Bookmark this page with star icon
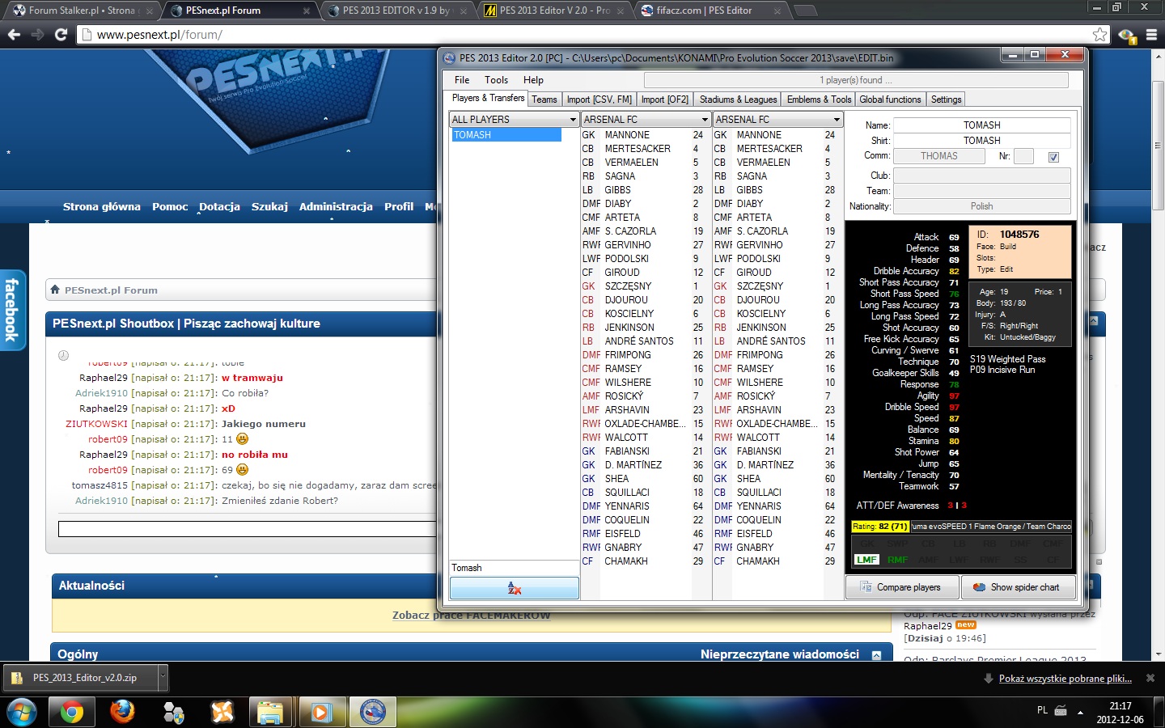 (x=1099, y=35)
